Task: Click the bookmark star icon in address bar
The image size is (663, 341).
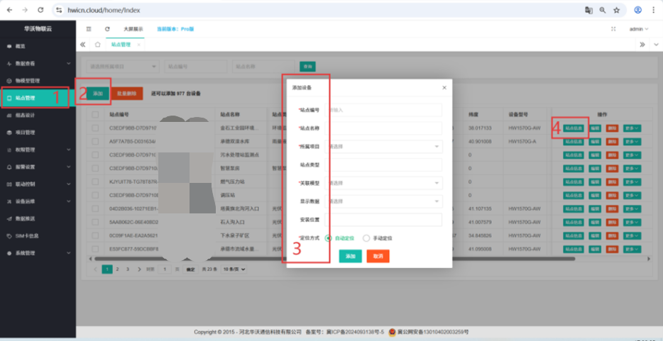Action: [x=616, y=11]
